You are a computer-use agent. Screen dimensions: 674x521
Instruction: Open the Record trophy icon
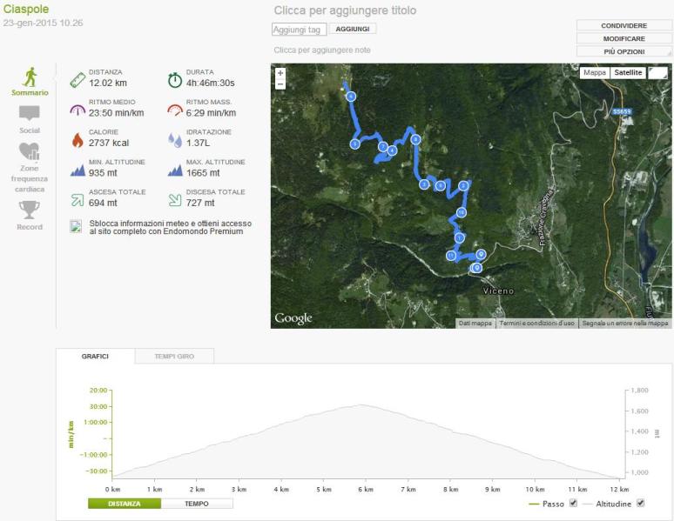pos(30,210)
